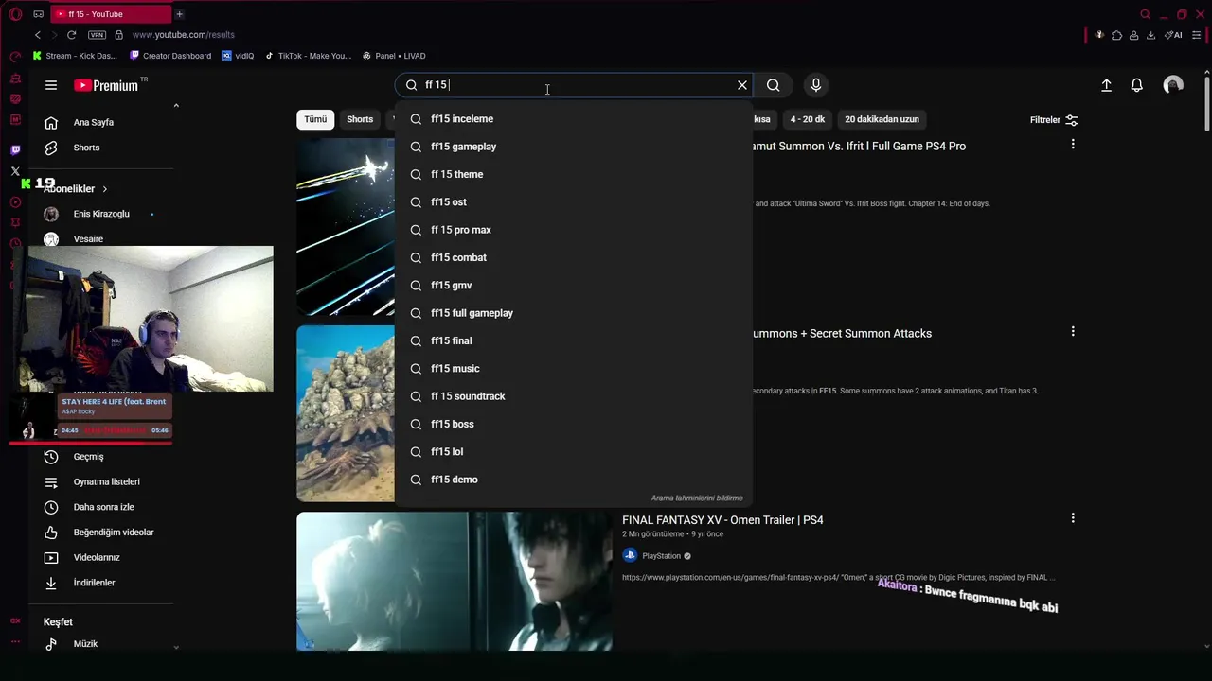
Task: Select 20 dakikadan uzun chip
Action: 882,119
